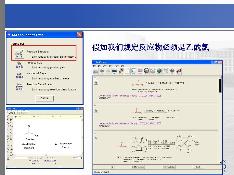The width and height of the screenshot is (234, 175).
Task: Click the Analyze/Refine button
Action: pyautogui.click(x=169, y=167)
